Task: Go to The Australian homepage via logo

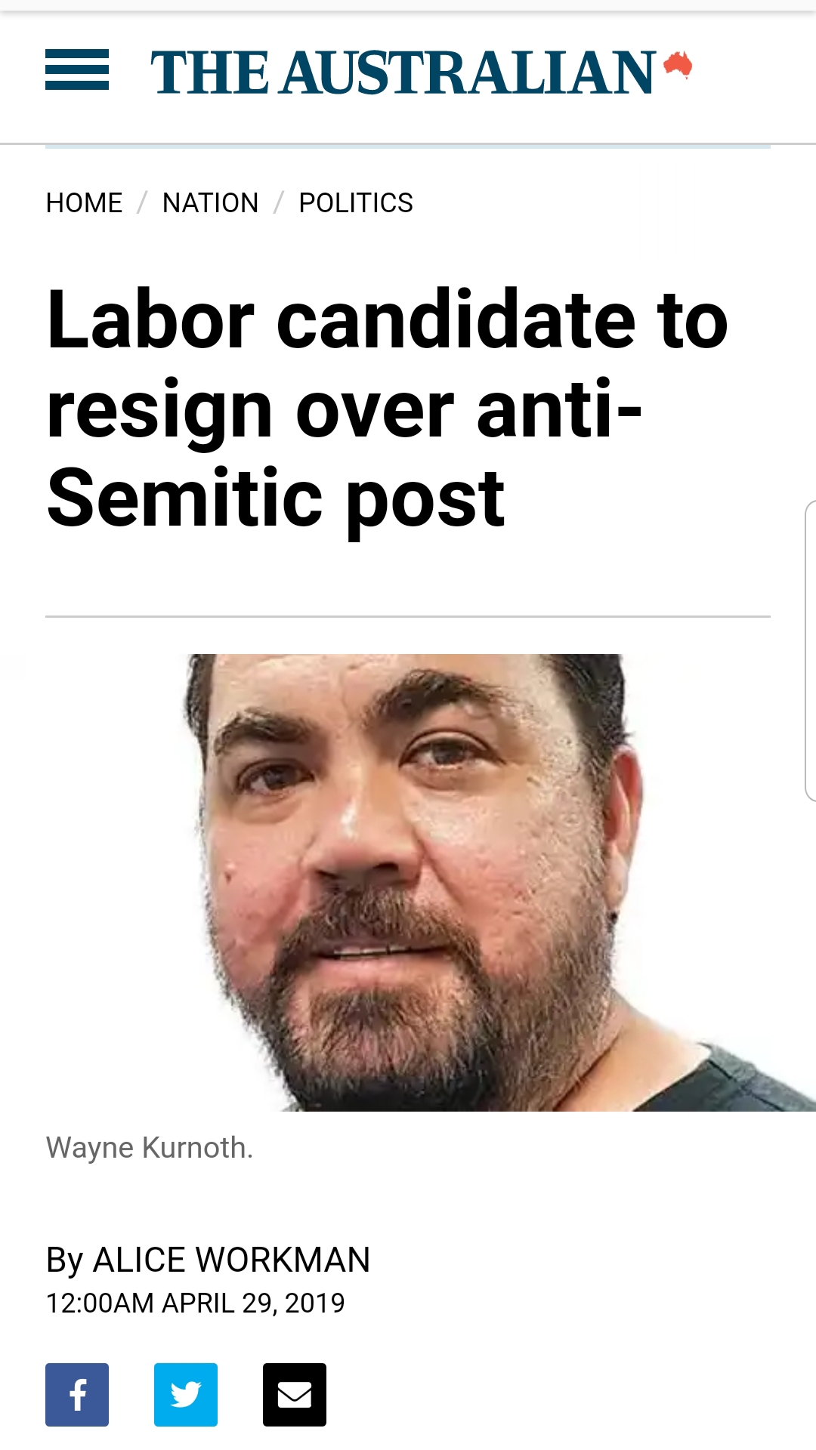Action: click(x=403, y=72)
